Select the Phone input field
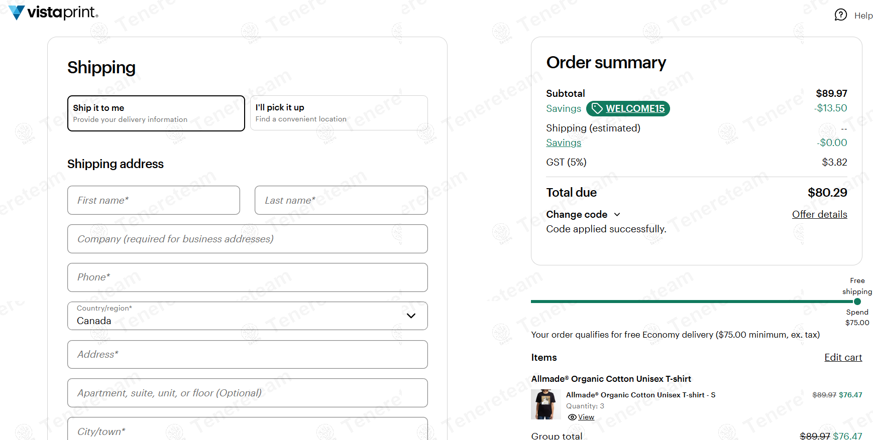Viewport: 873px width, 440px height. pyautogui.click(x=247, y=277)
